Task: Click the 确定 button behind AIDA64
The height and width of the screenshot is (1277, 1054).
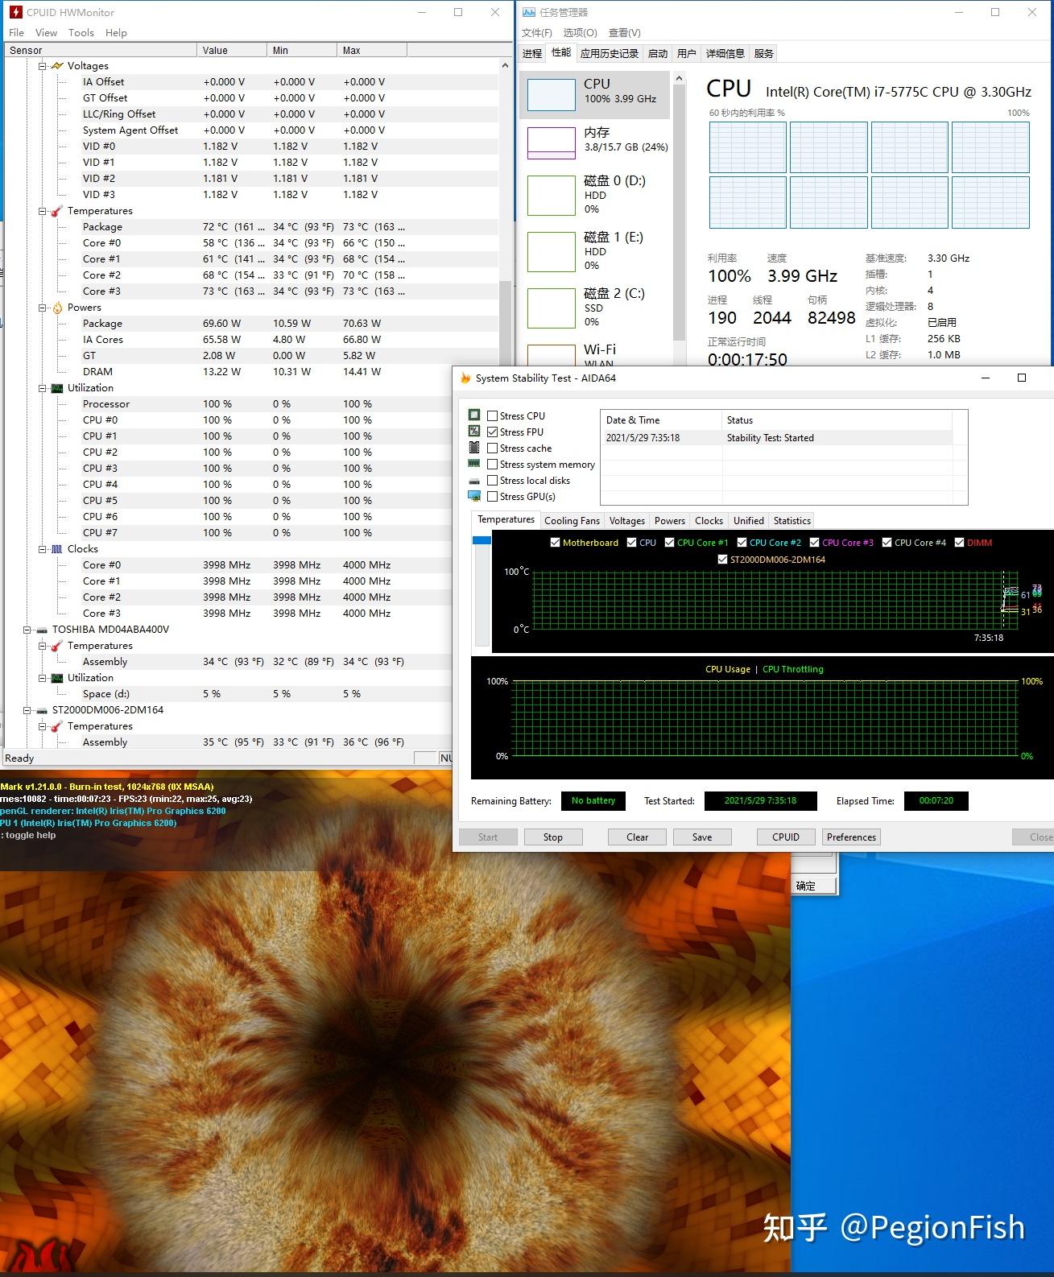Action: click(x=812, y=886)
